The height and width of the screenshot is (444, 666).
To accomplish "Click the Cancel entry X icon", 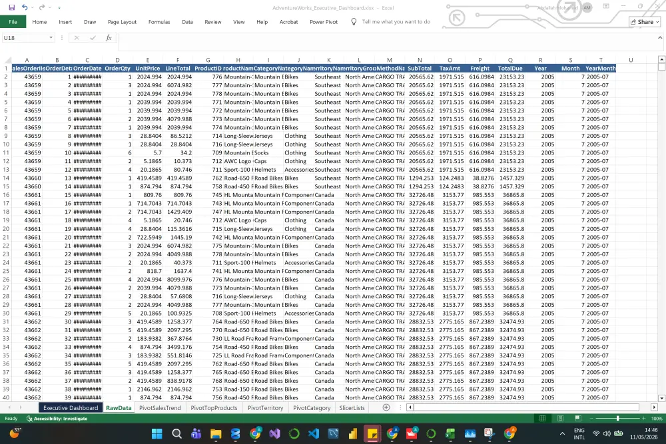I will 77,38.
